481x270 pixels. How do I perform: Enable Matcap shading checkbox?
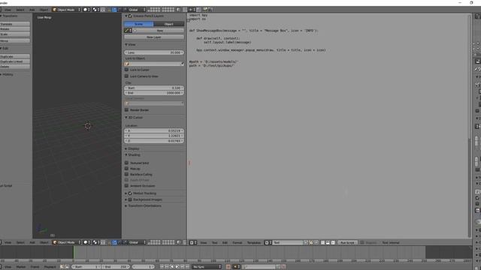(x=126, y=168)
